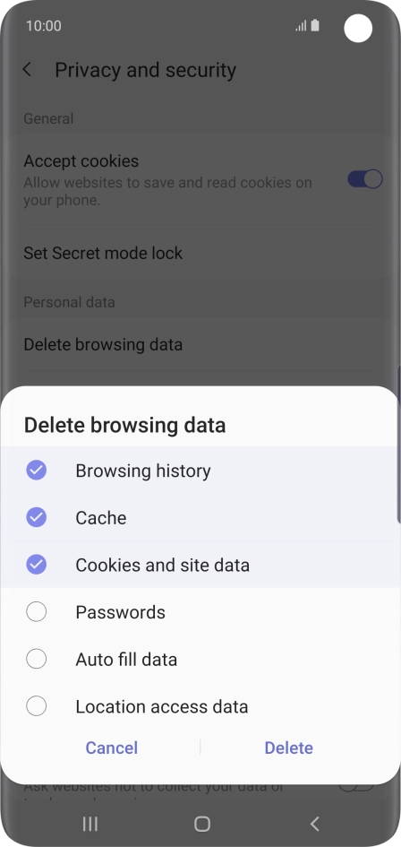The height and width of the screenshot is (847, 401).
Task: Tap the signal strength icon
Action: tap(301, 25)
